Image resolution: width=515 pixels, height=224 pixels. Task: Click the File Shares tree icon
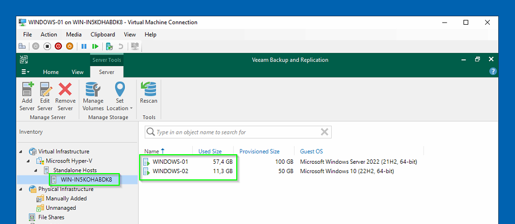(x=32, y=217)
